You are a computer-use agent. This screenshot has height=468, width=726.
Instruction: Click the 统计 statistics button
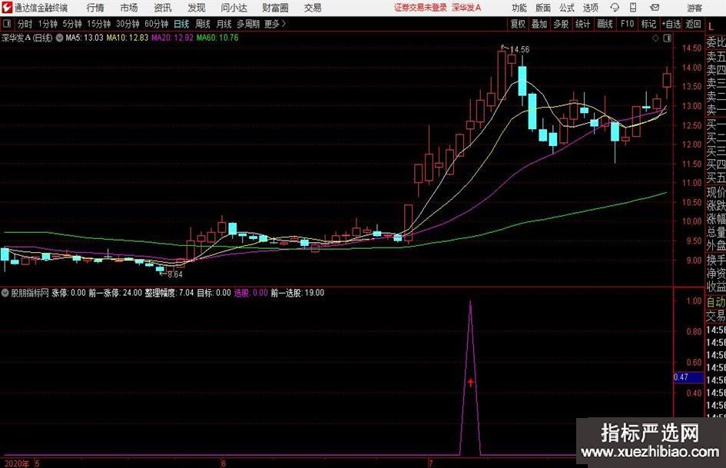pos(582,24)
